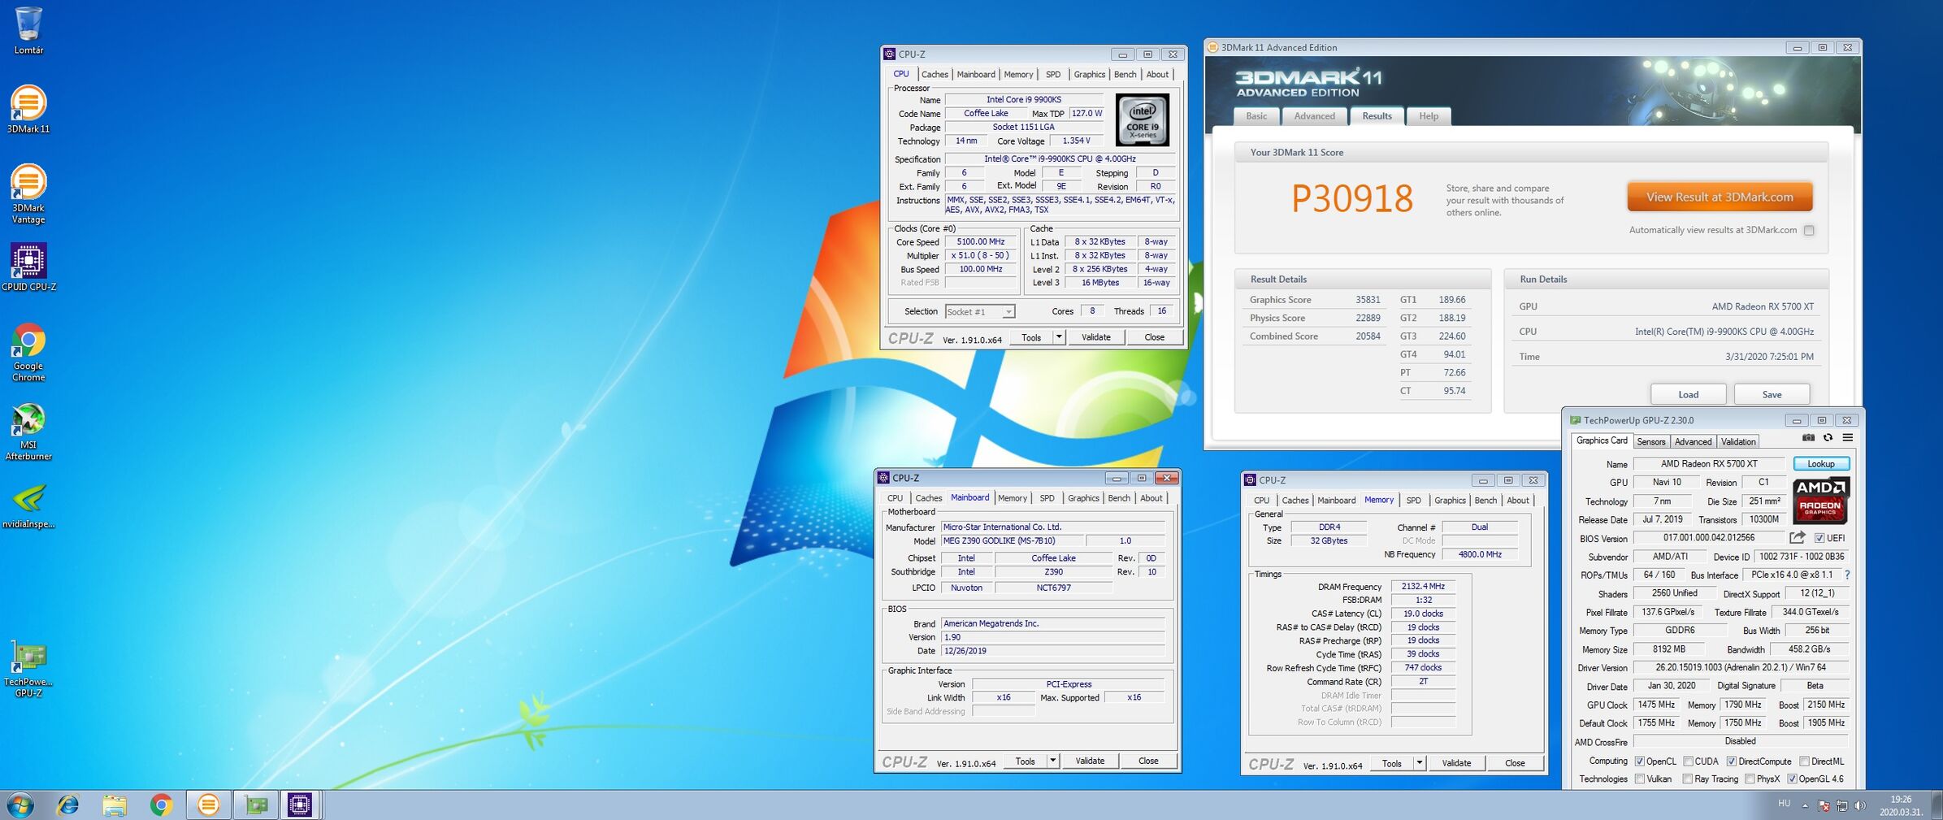Click the Lookup button in GPU-Z
The height and width of the screenshot is (820, 1943).
tap(1820, 464)
